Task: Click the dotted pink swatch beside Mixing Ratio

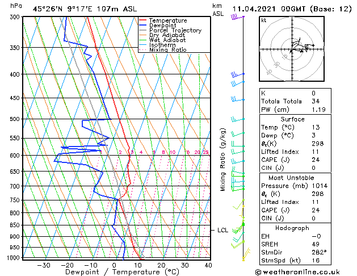Action: (x=143, y=50)
